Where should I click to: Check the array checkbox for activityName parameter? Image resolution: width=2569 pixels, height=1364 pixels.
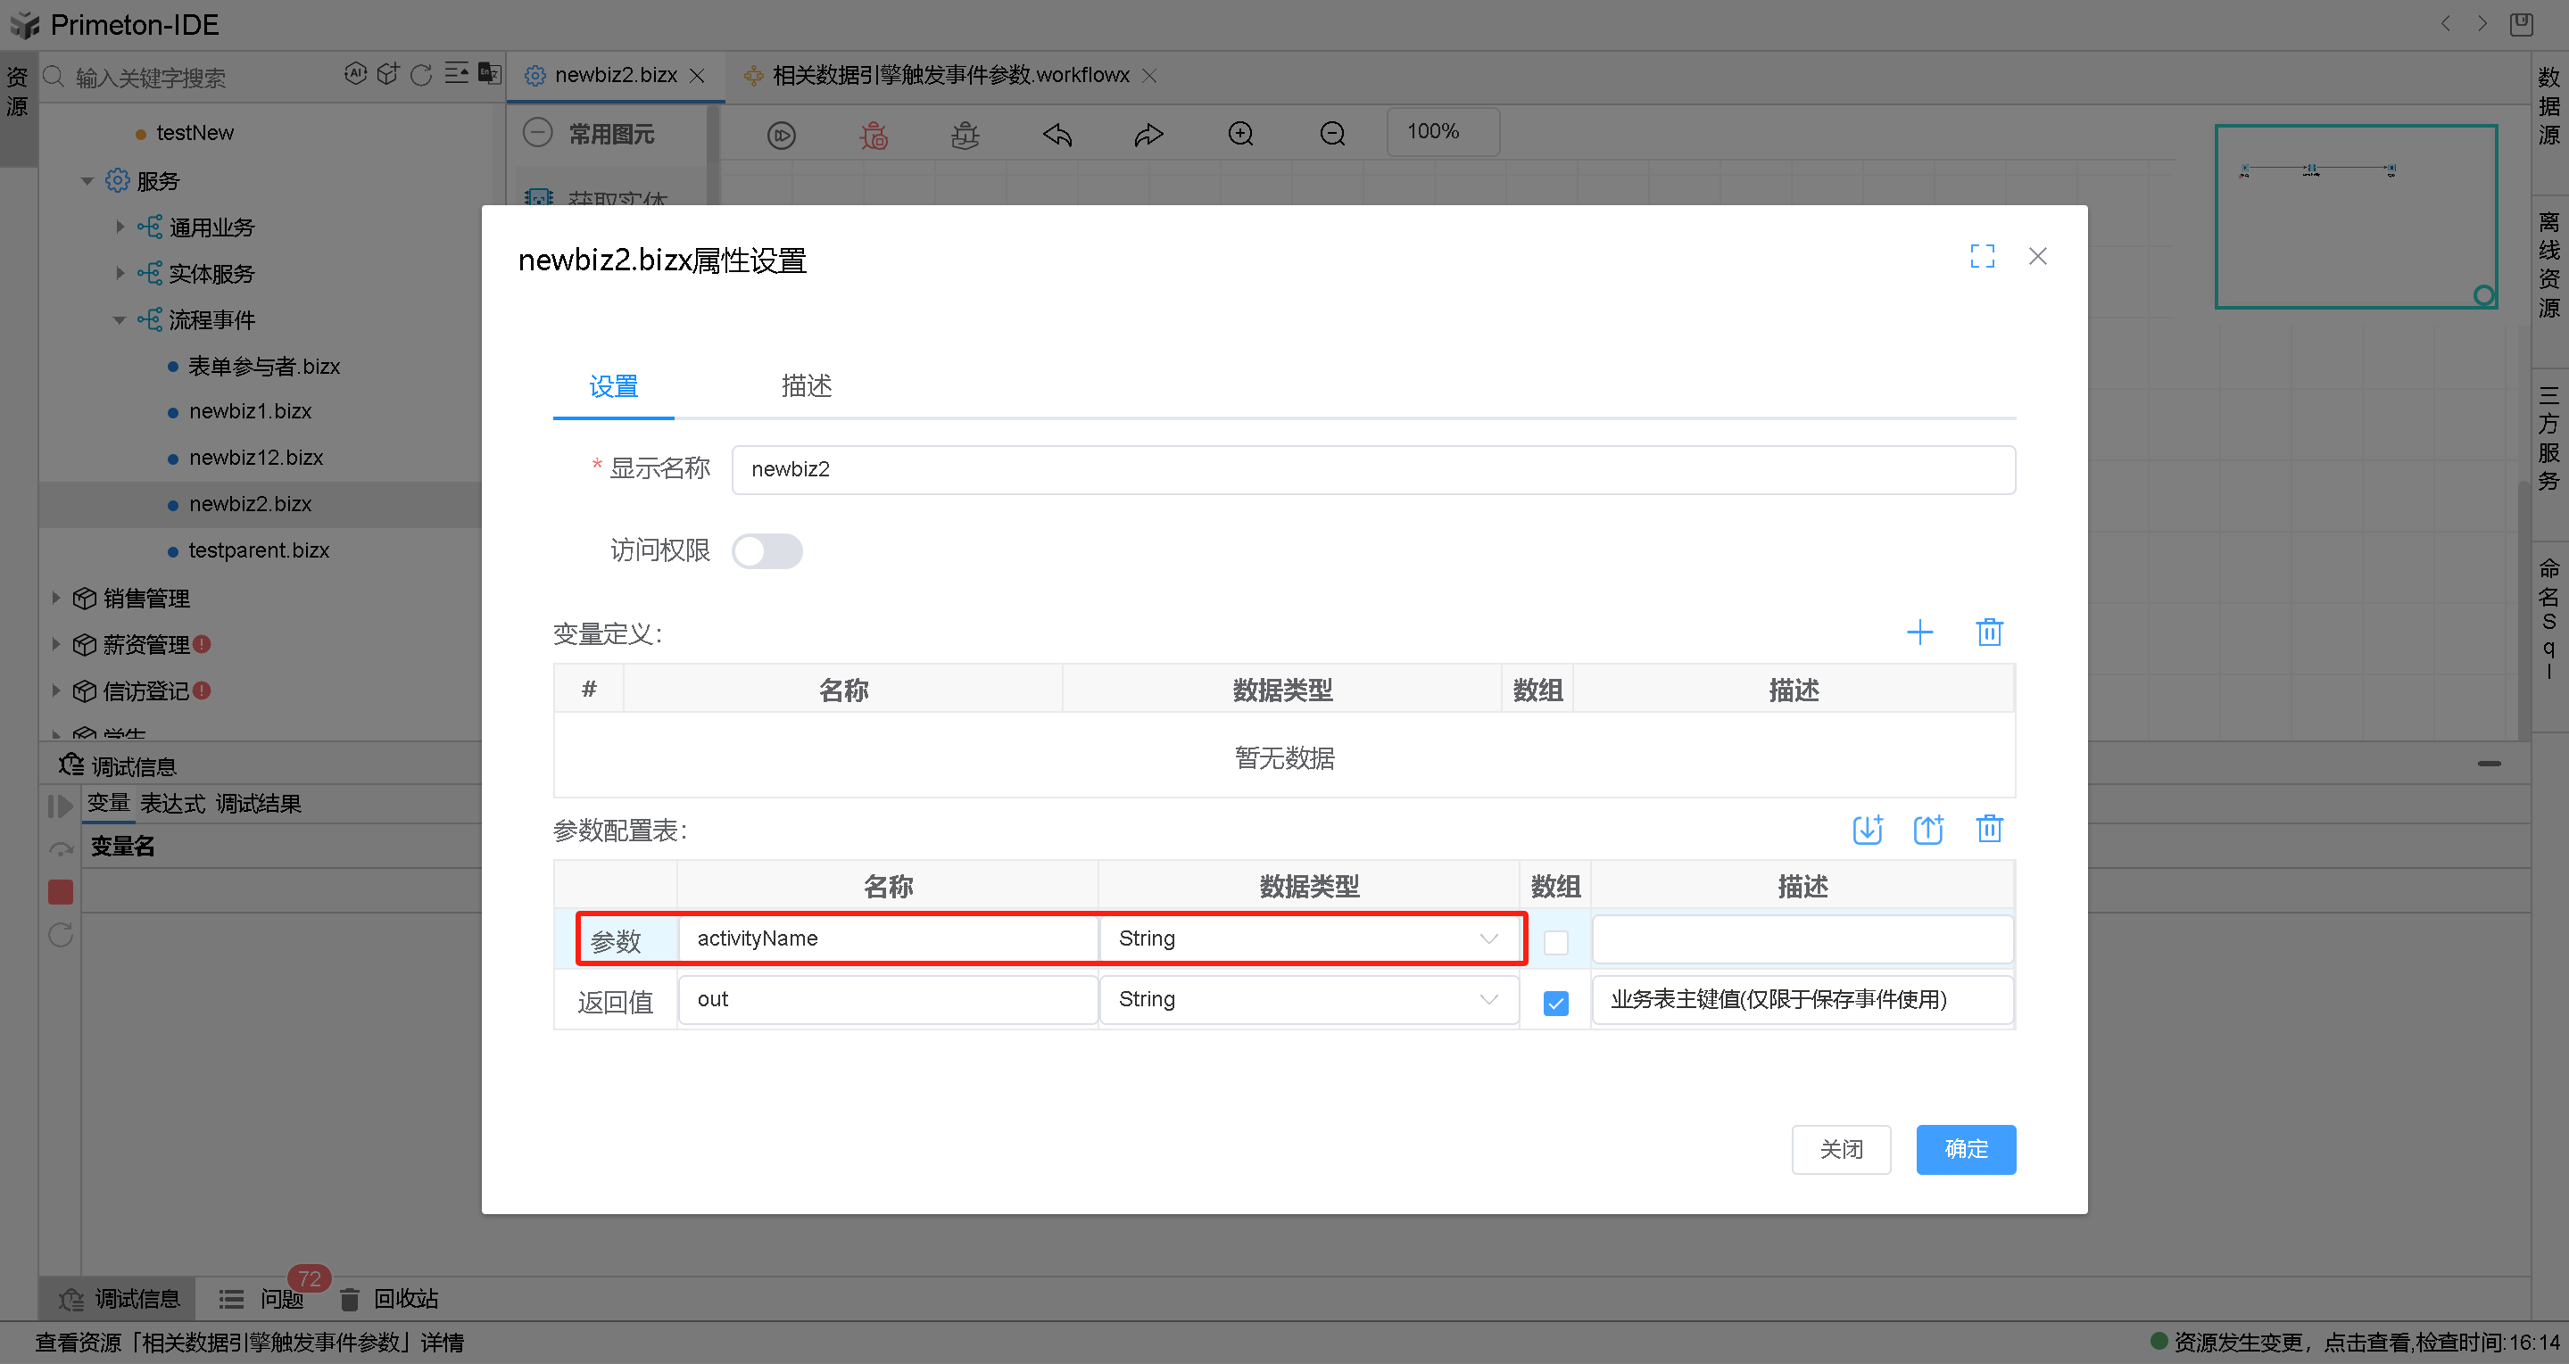(x=1554, y=942)
